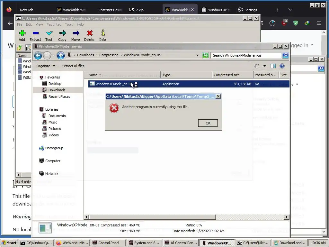This screenshot has width=329, height=247.
Task: Click the 7-Zip Info toolbar icon
Action: pos(102,35)
